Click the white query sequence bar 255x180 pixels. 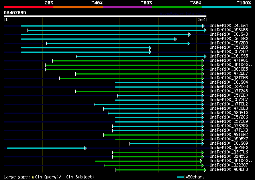(105, 16)
